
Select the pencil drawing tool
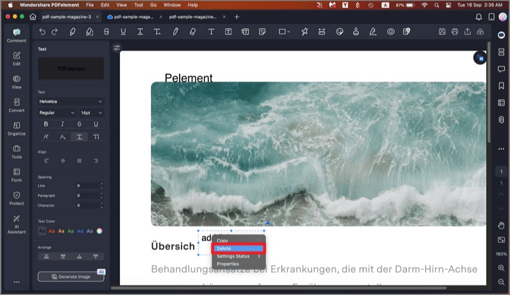[176, 32]
